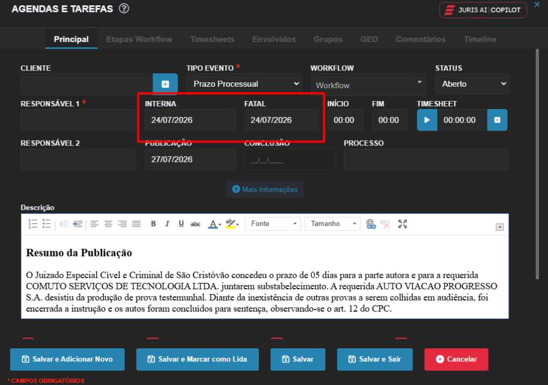548x385 pixels.
Task: Close the Agendas e Tarefas dialog
Action: (537, 4)
